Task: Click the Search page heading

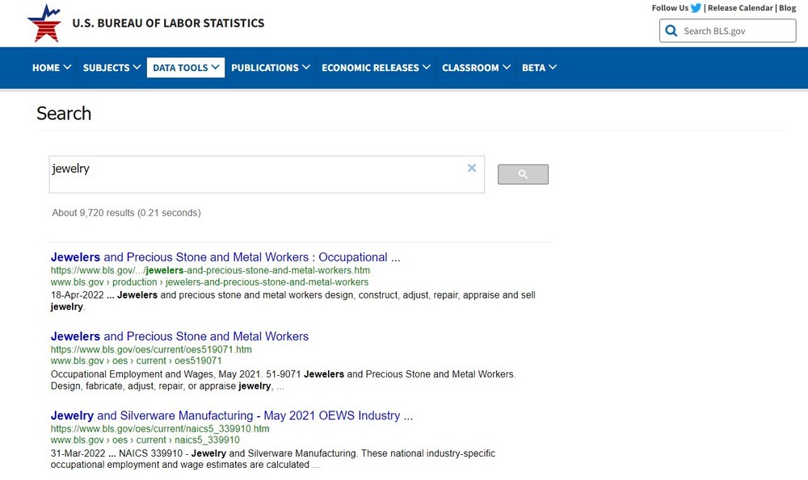Action: pyautogui.click(x=64, y=113)
